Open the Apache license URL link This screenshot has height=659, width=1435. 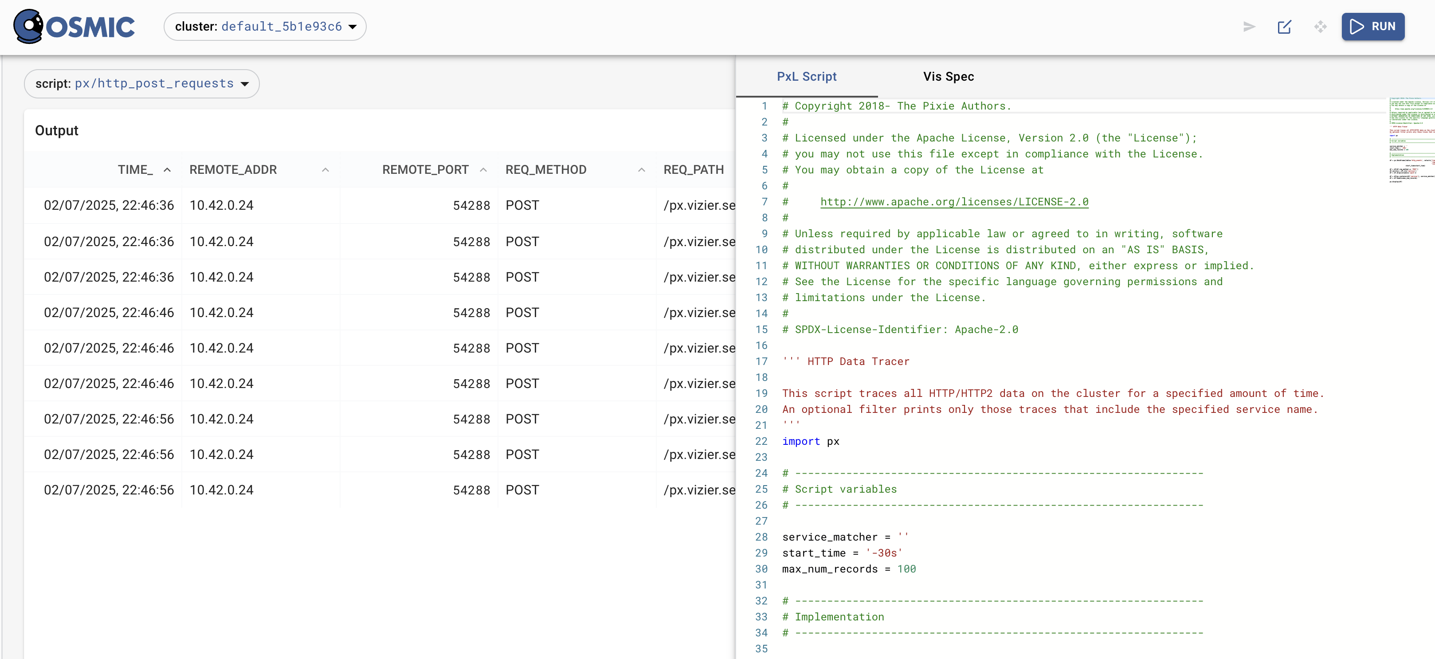click(954, 202)
